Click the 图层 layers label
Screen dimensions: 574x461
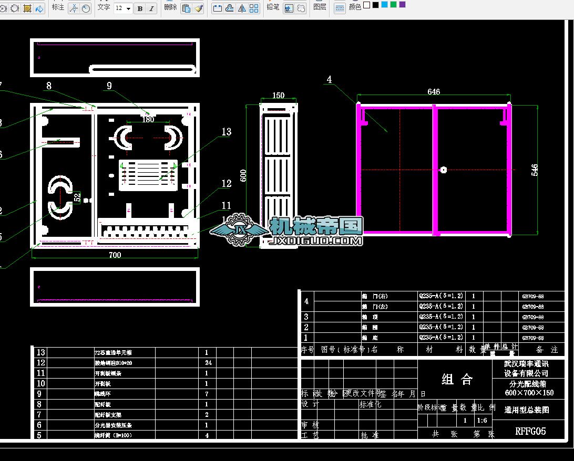click(x=320, y=7)
